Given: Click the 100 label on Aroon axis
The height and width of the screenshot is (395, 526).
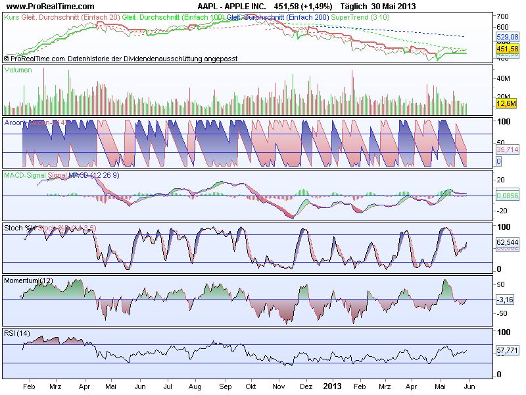Looking at the screenshot, I should (x=504, y=122).
